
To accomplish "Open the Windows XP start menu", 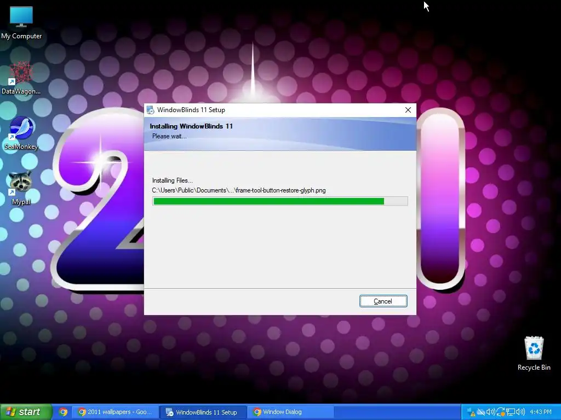I will 26,412.
